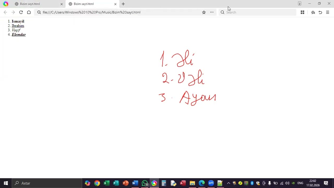Open page actions three-dot menu

click(x=212, y=12)
